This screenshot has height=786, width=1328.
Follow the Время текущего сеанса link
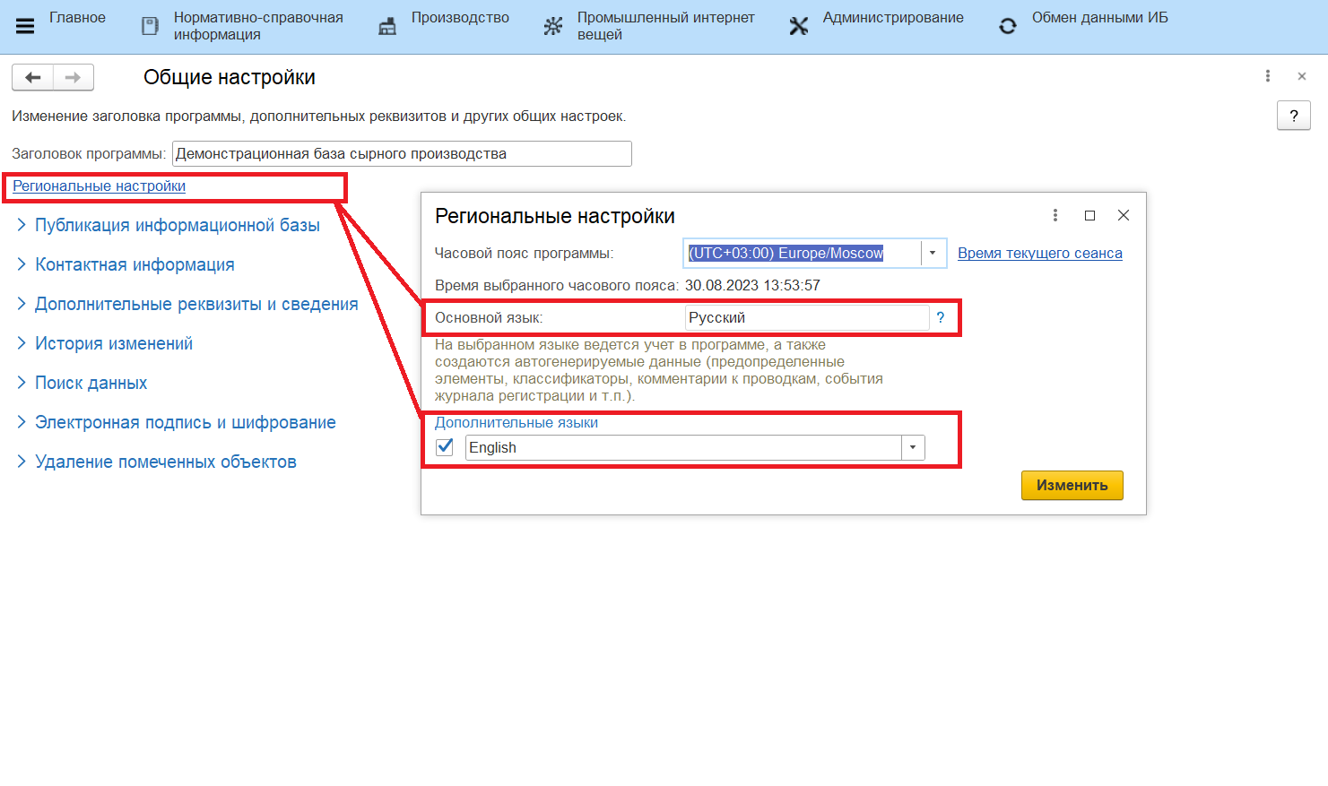[x=1039, y=254]
